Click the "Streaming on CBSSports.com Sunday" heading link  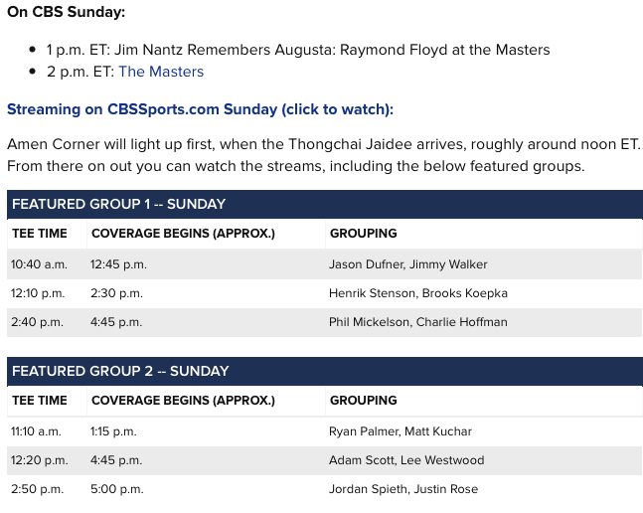click(200, 109)
